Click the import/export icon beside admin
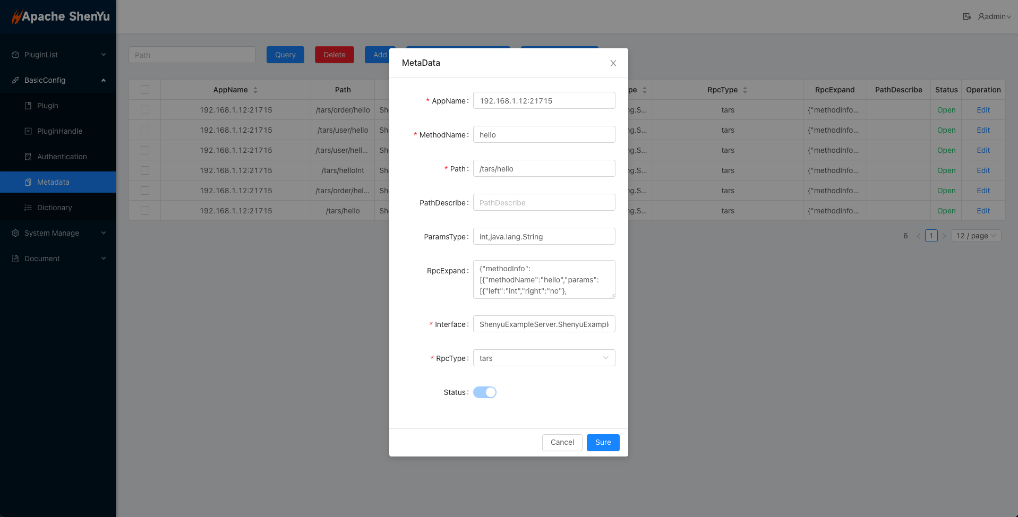 click(966, 16)
